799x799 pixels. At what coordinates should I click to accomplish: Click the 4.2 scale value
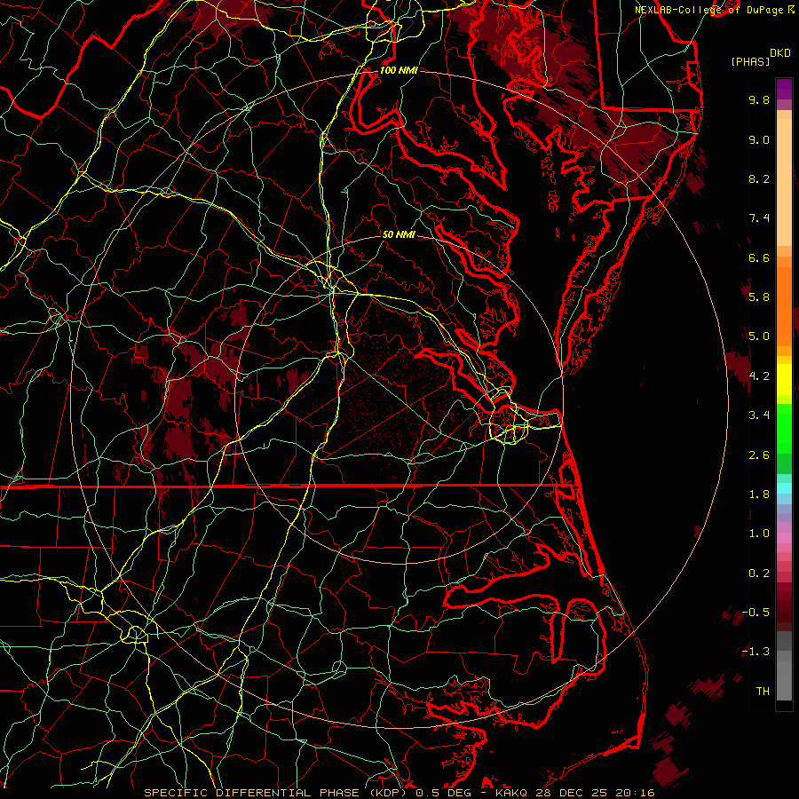(x=759, y=376)
